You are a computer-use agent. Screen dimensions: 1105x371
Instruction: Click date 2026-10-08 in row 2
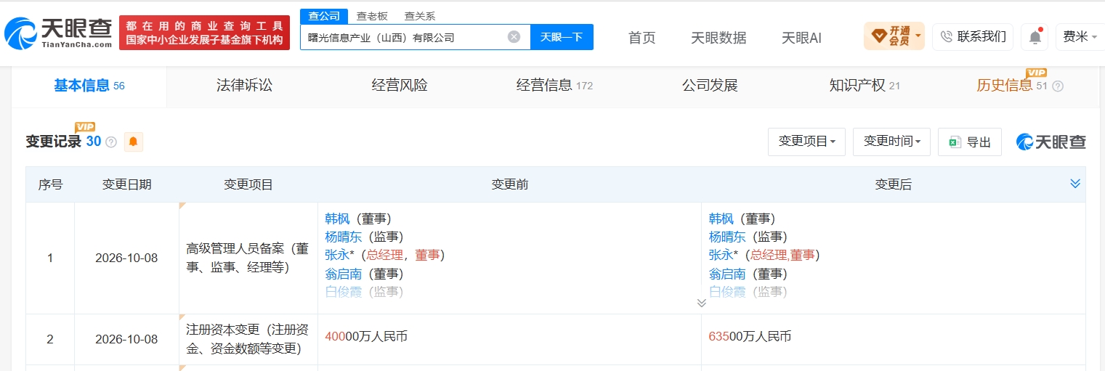pos(126,339)
